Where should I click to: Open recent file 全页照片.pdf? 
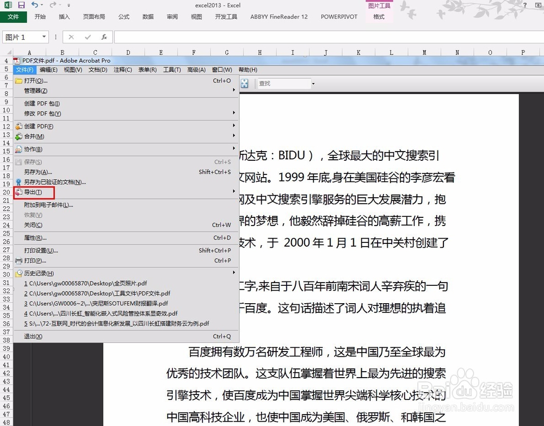(126, 284)
